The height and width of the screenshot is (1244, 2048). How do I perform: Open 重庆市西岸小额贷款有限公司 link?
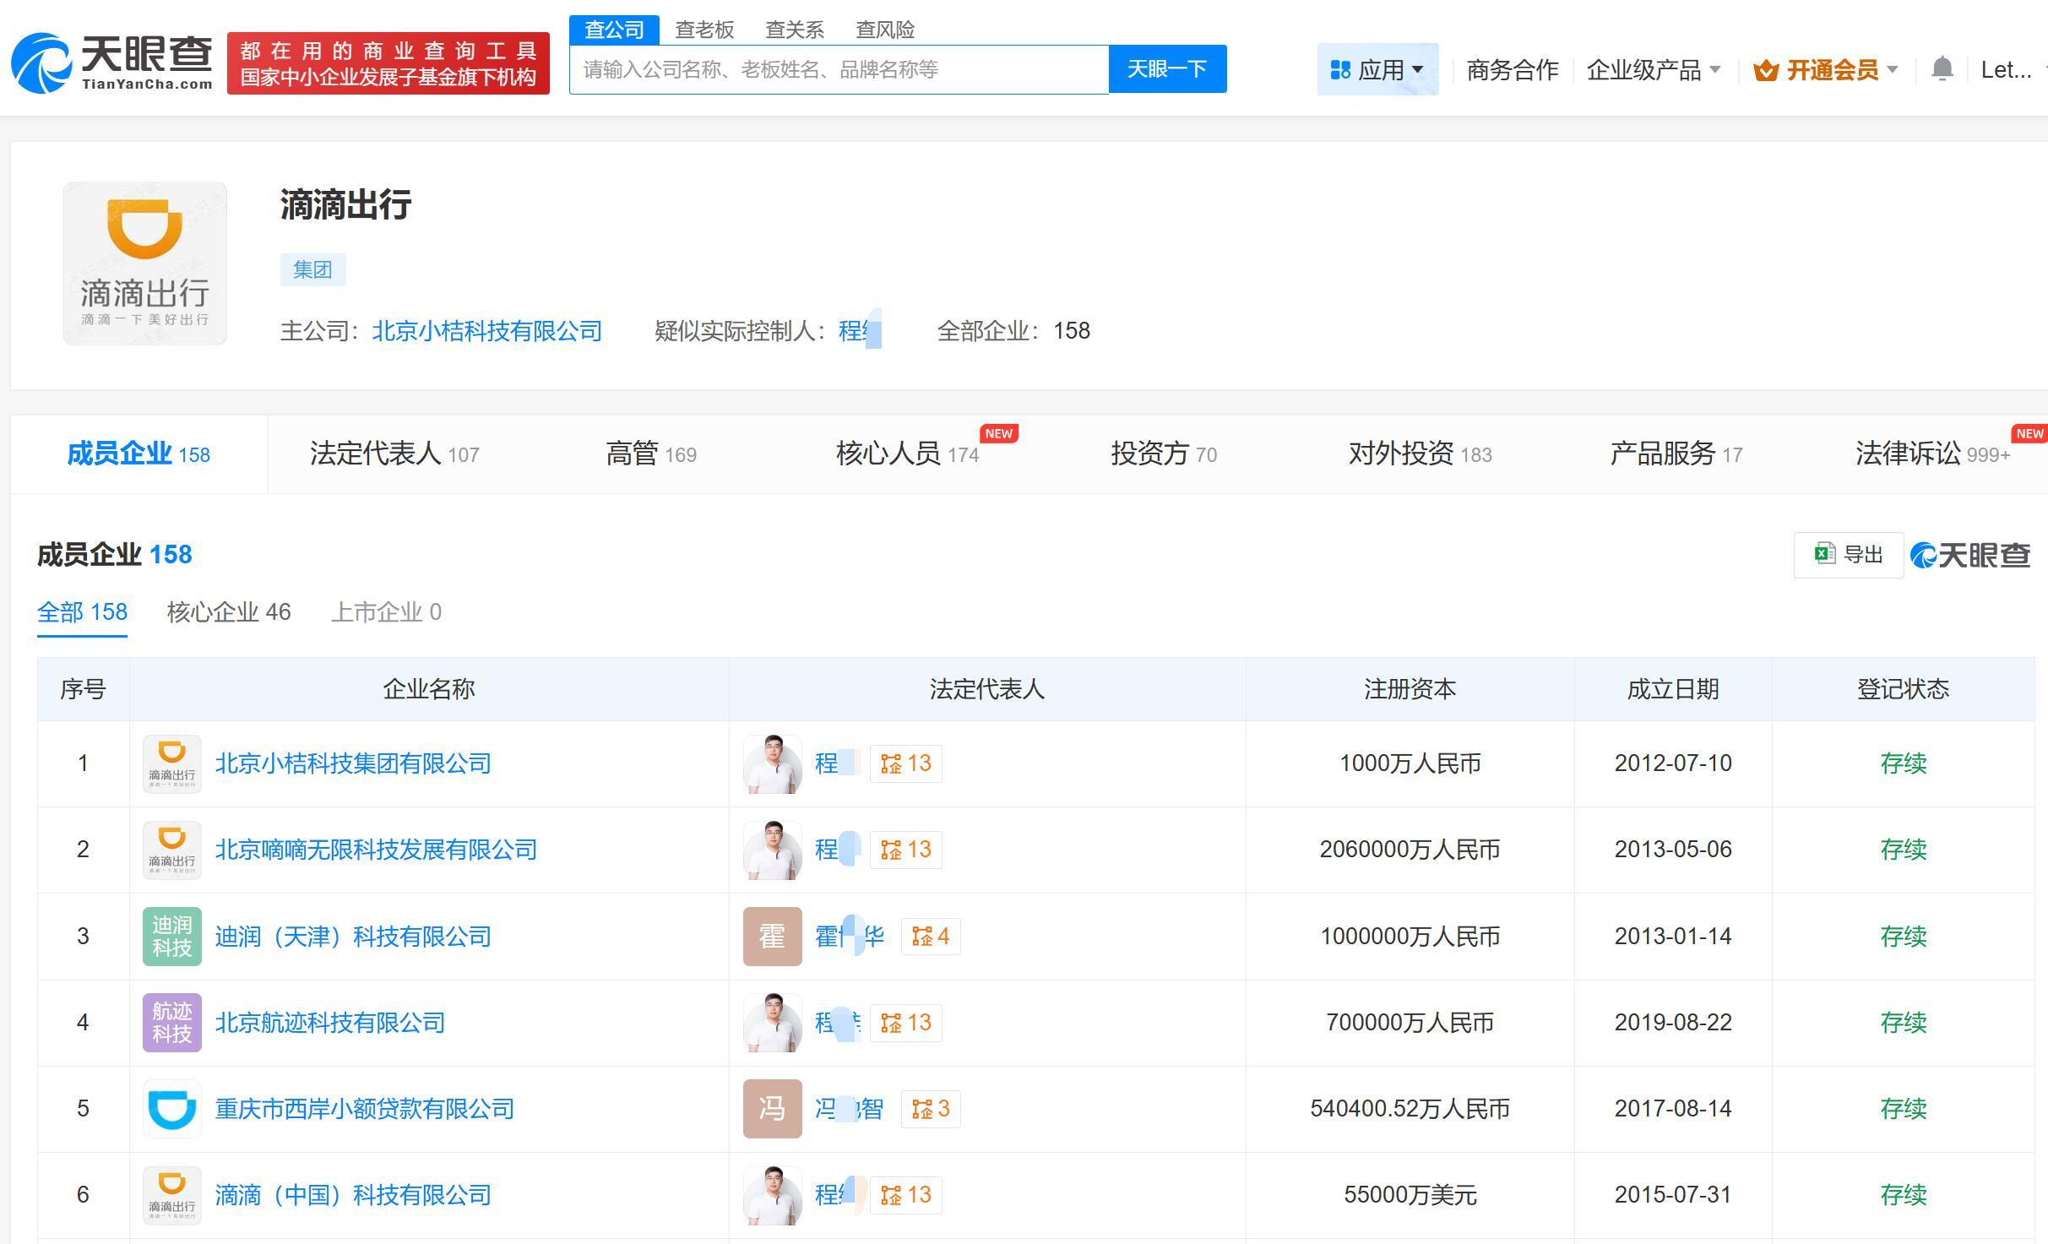coord(365,1109)
